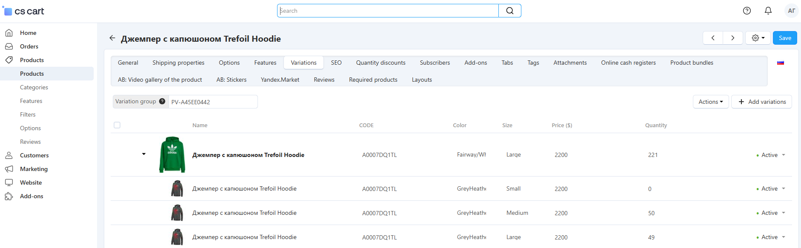Open the Required products tab
801x248 pixels.
point(373,80)
